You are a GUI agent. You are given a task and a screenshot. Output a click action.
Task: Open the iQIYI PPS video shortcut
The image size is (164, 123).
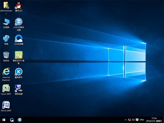pos(18,55)
